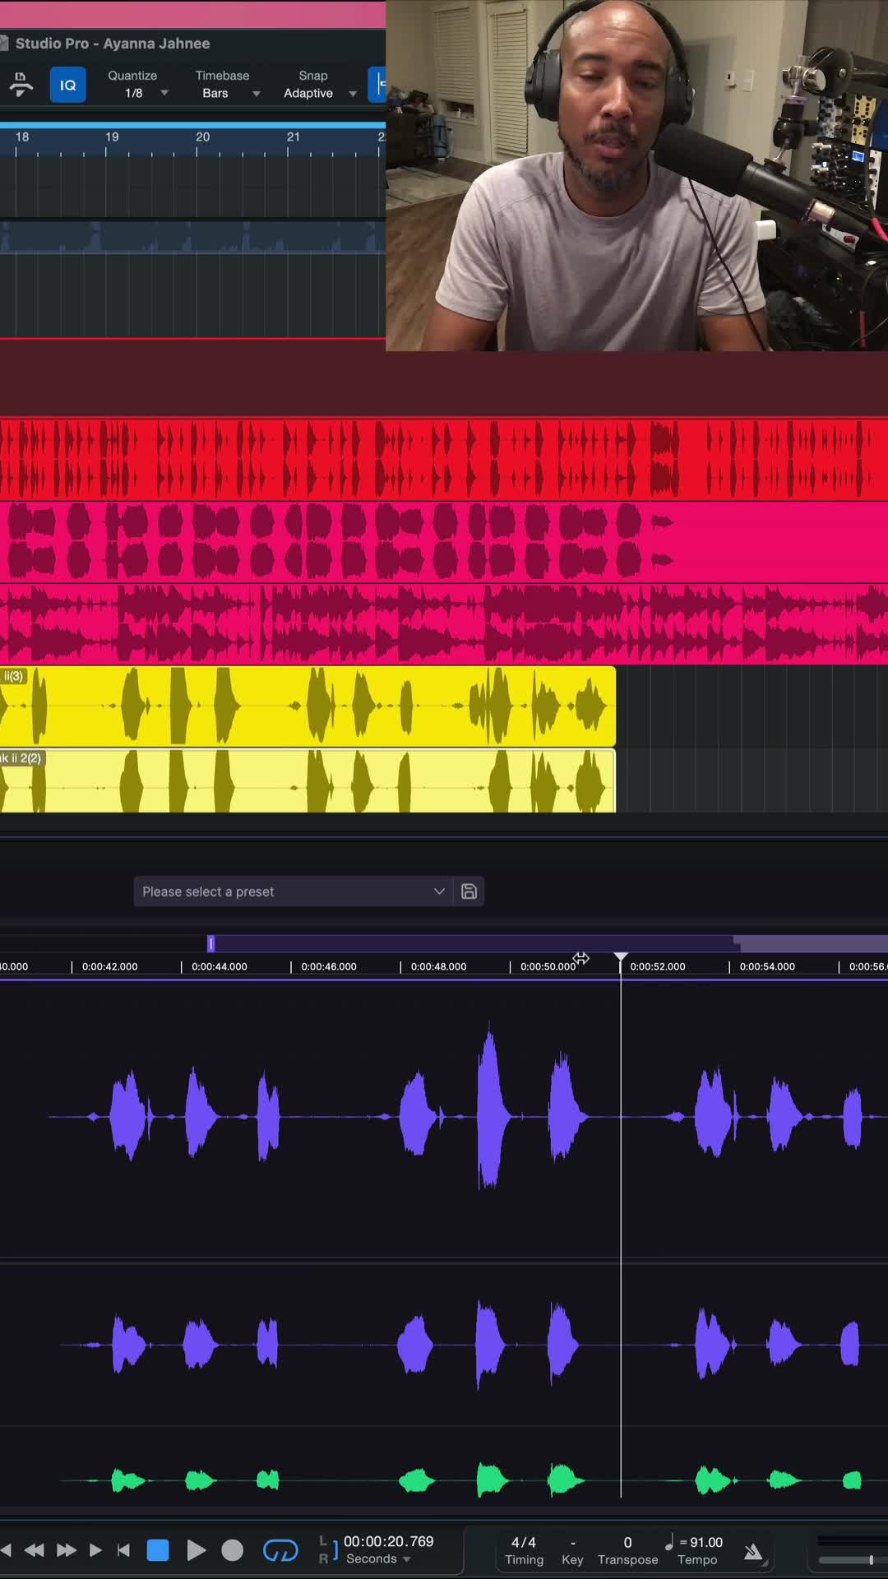Toggle the IQ quantize button
This screenshot has width=888, height=1579.
pos(67,85)
